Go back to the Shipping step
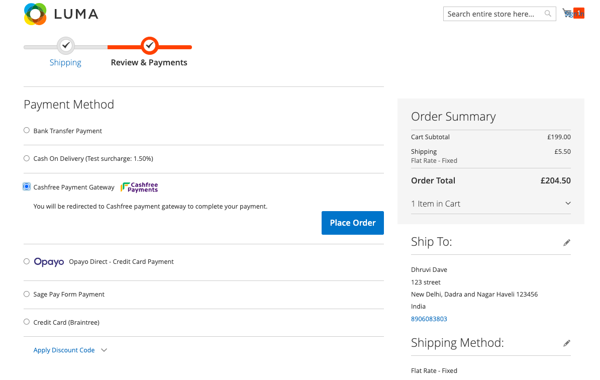600x380 pixels. (65, 62)
